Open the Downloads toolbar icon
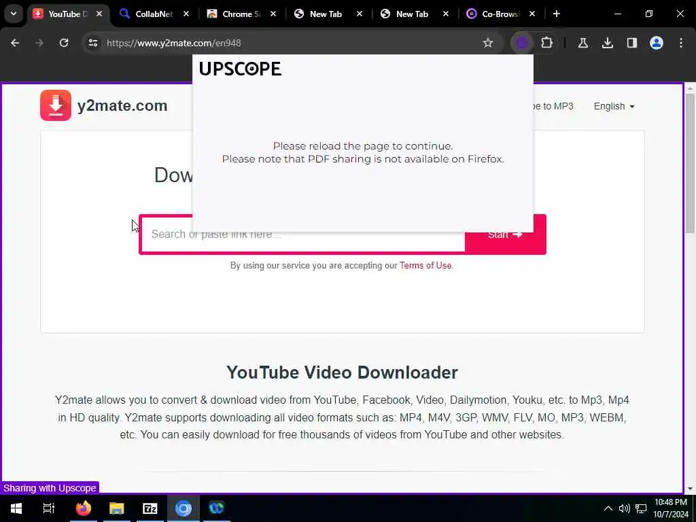Viewport: 696px width, 522px height. 607,43
